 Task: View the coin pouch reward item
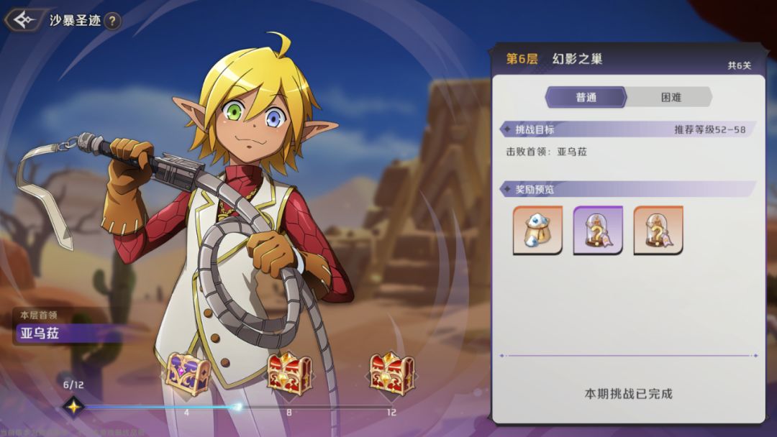[x=537, y=230]
